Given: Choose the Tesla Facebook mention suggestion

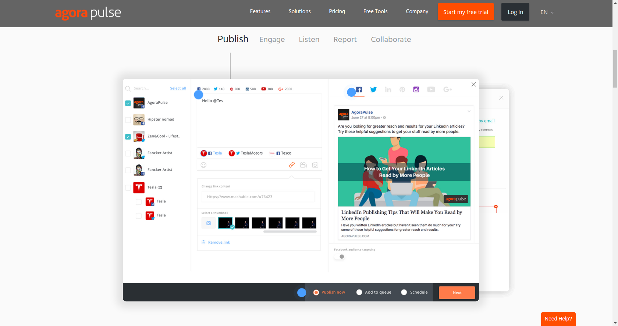Looking at the screenshot, I should coord(212,153).
